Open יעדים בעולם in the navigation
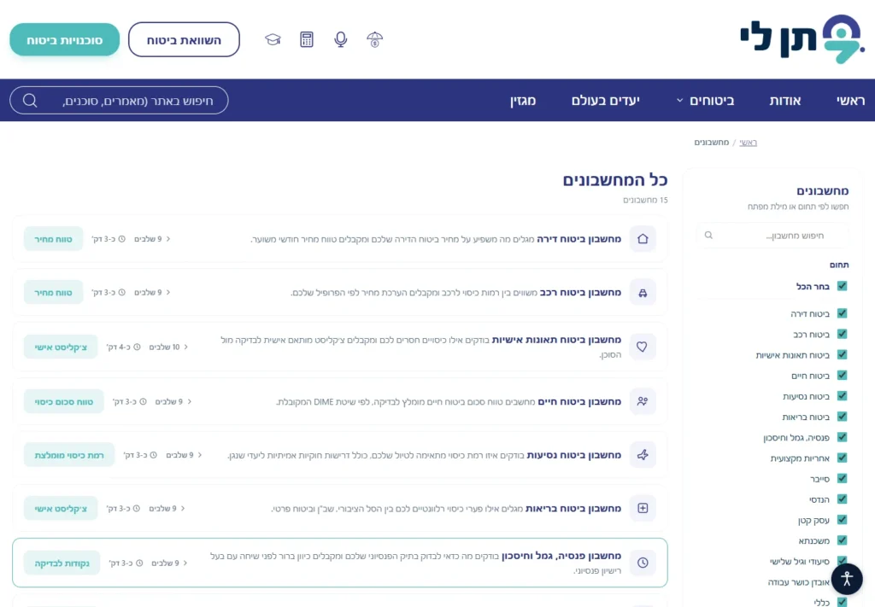Screen dimensions: 875x607 (606, 101)
